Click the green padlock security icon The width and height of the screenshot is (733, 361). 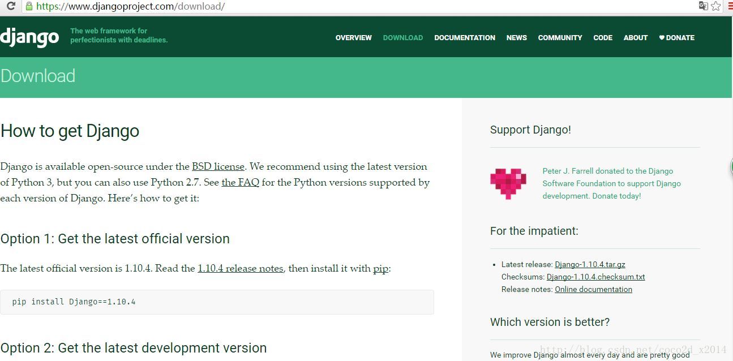[29, 6]
